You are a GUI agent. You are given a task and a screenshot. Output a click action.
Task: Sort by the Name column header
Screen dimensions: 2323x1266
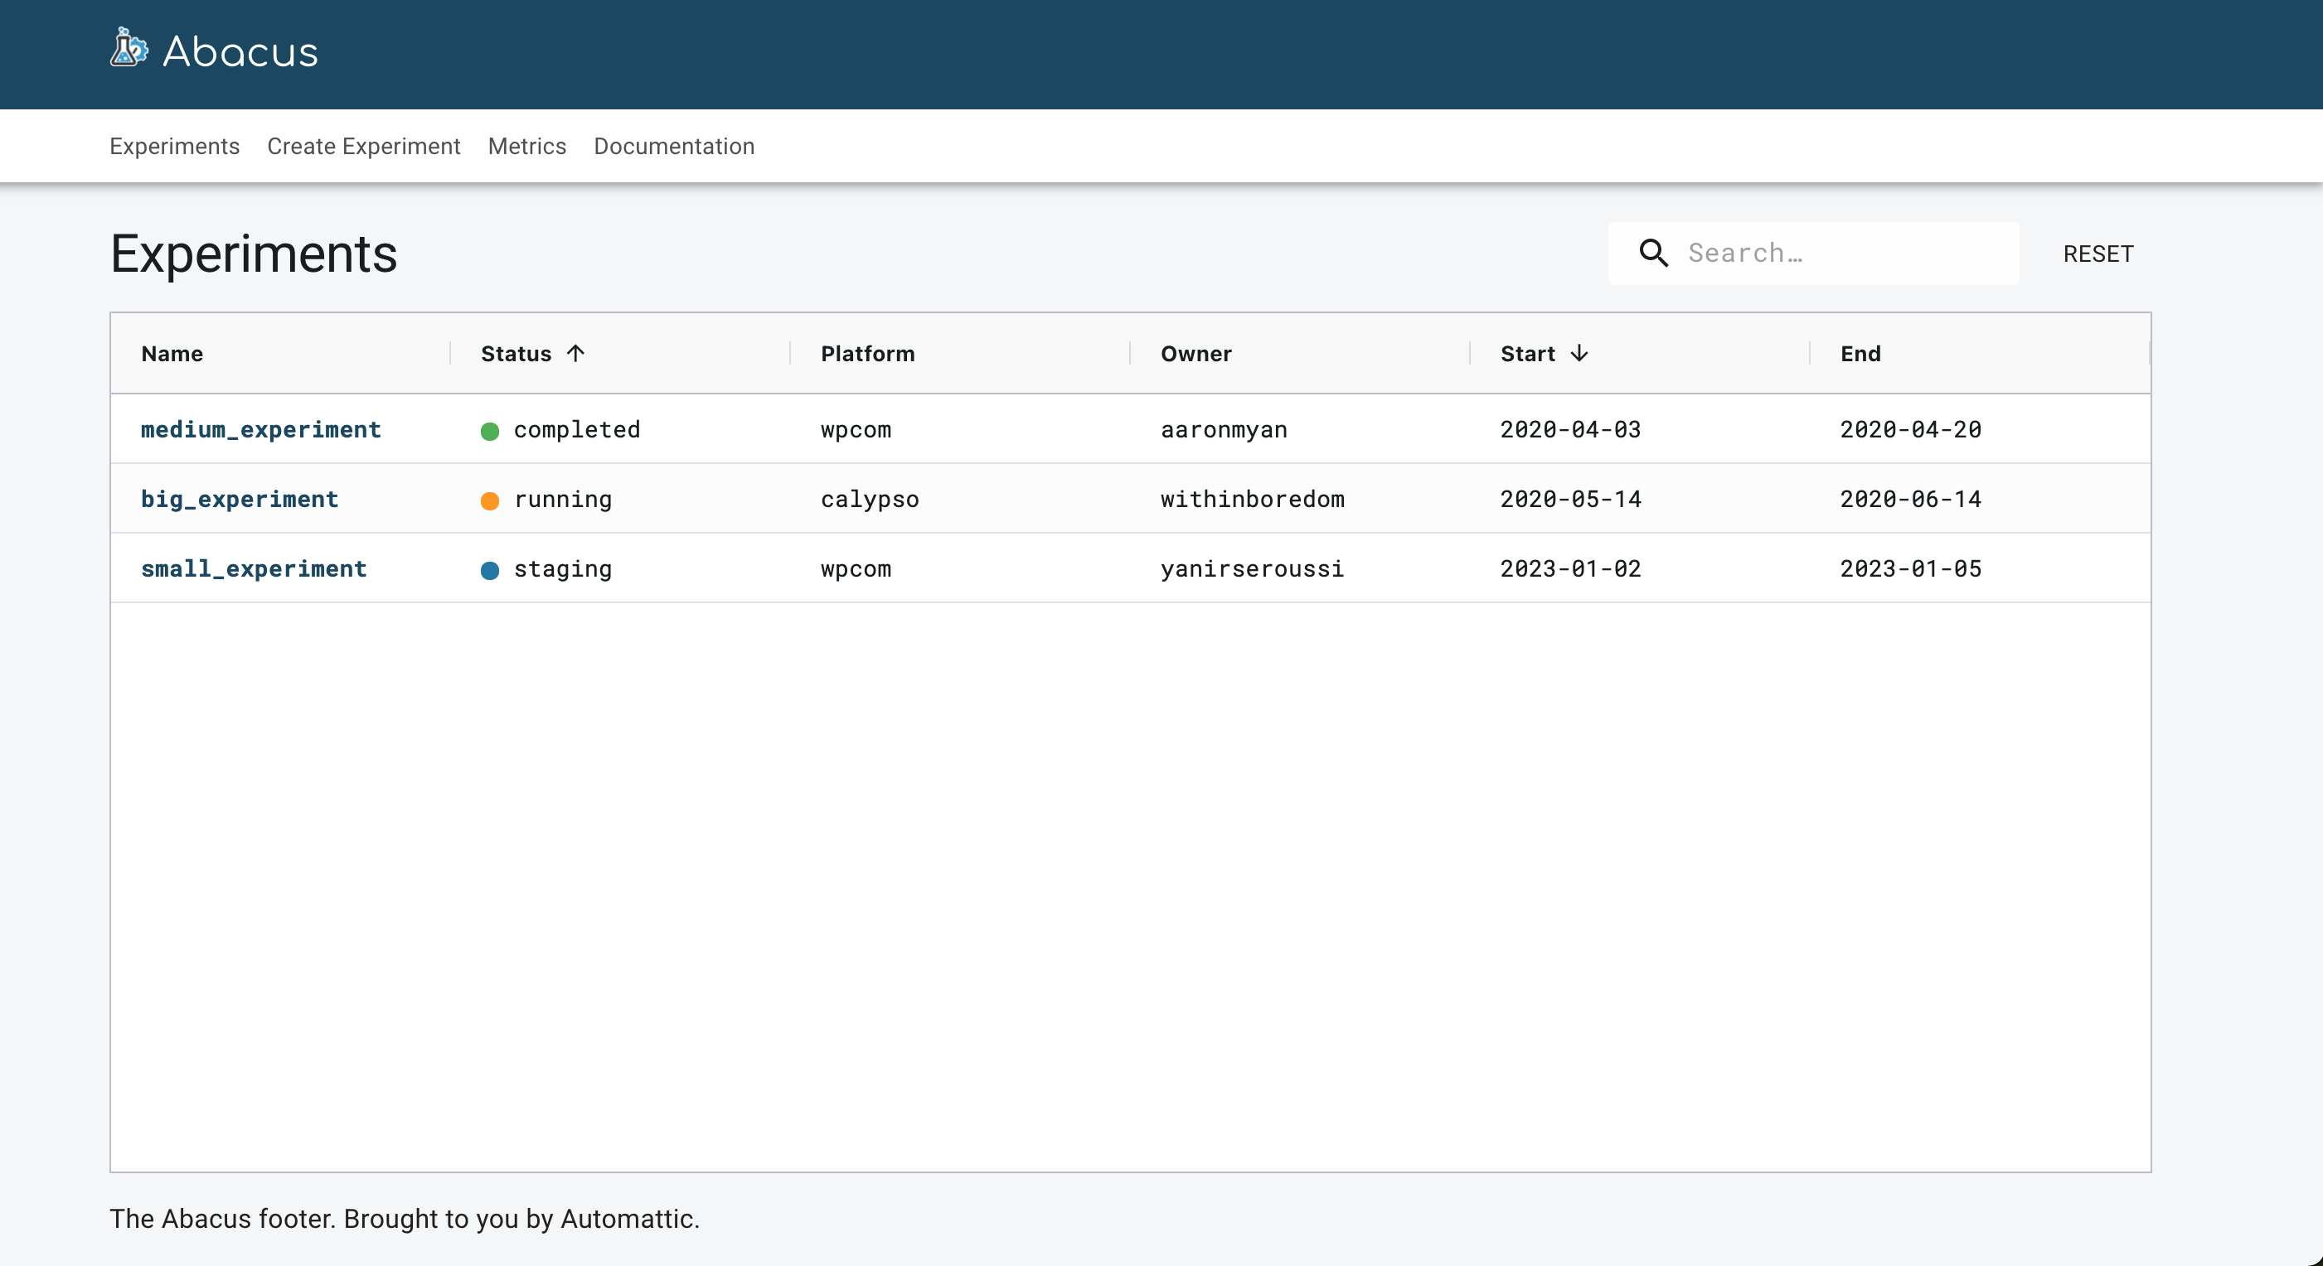[x=172, y=353]
